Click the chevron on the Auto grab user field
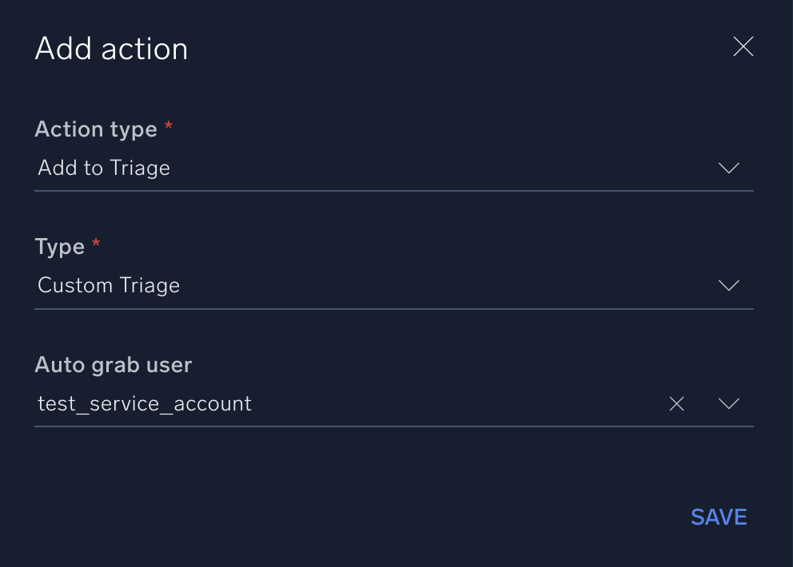Screen dimensions: 793x567 [x=728, y=403]
